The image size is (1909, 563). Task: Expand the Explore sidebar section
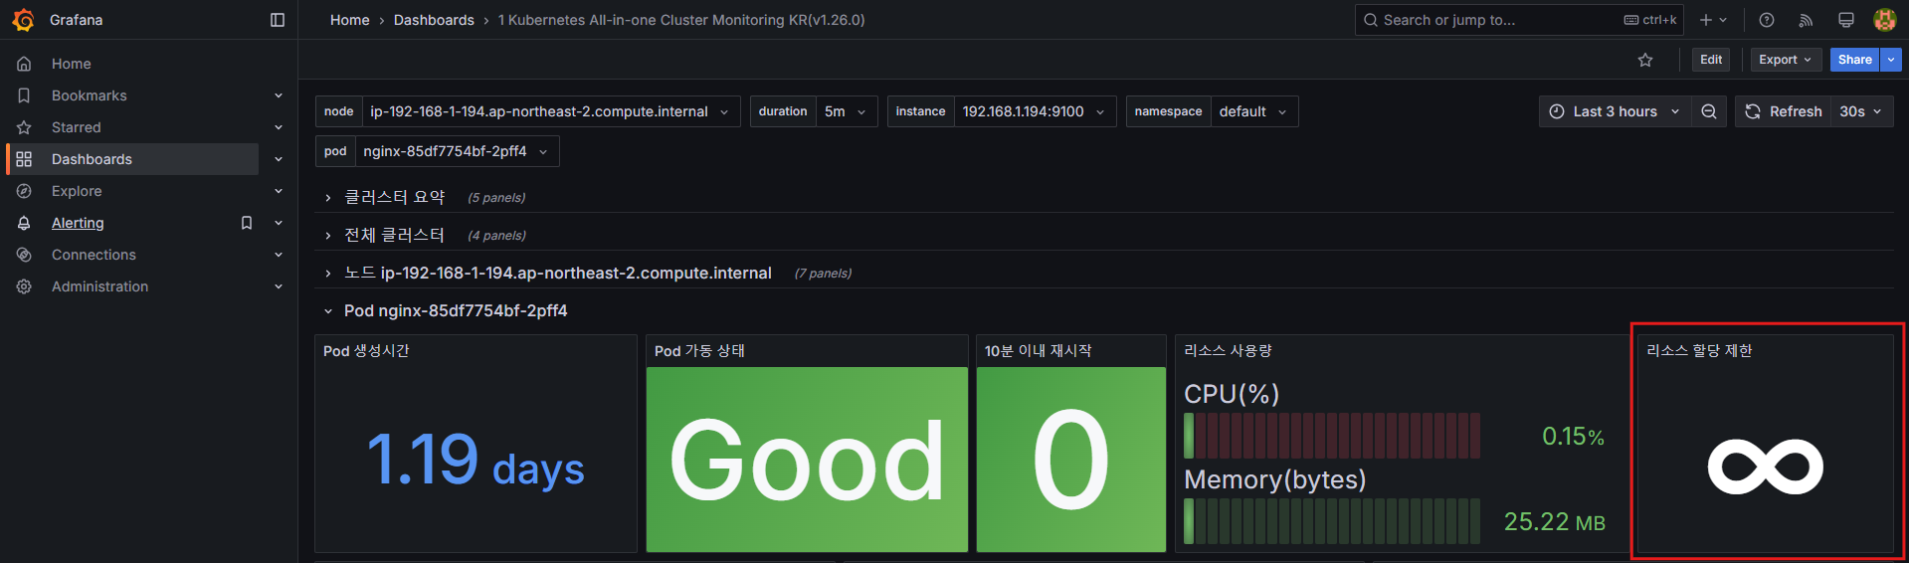279,191
